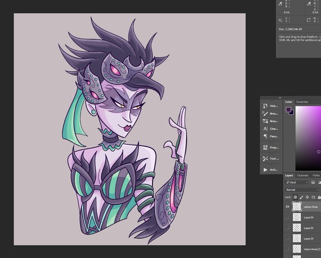This screenshot has height=258, width=321.
Task: Select the Layer 34 thumbnail
Action: pyautogui.click(x=296, y=217)
